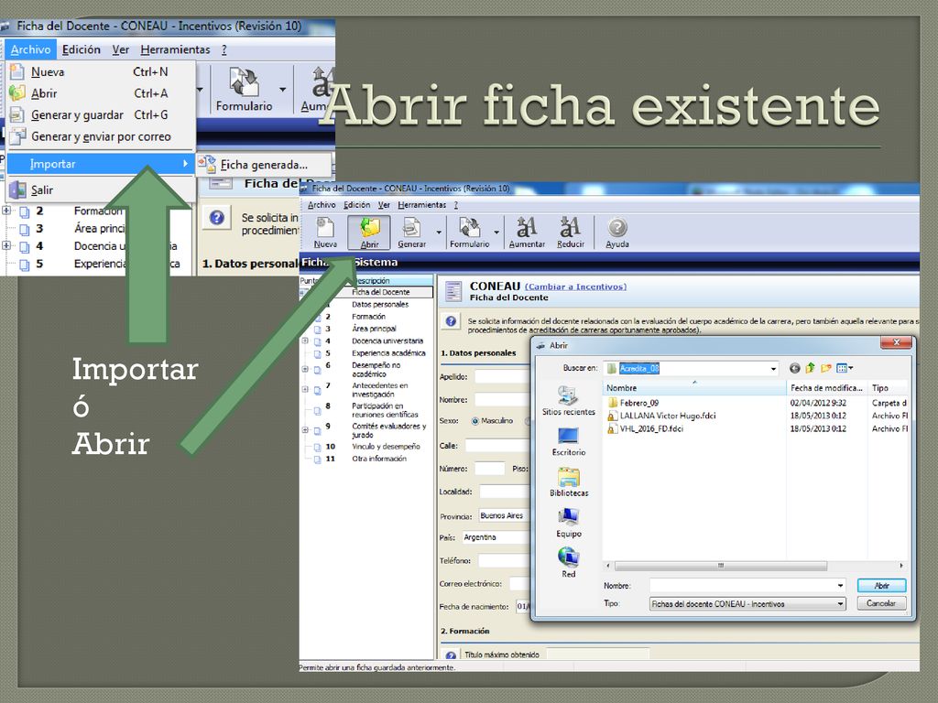938x703 pixels.
Task: Open the view menu icon in the Abrir dialog
Action: click(x=844, y=368)
